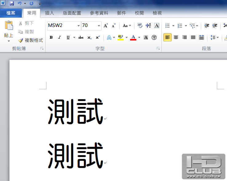This screenshot has width=227, height=181.
Task: Expand the font size dropdown list
Action: [x=99, y=26]
